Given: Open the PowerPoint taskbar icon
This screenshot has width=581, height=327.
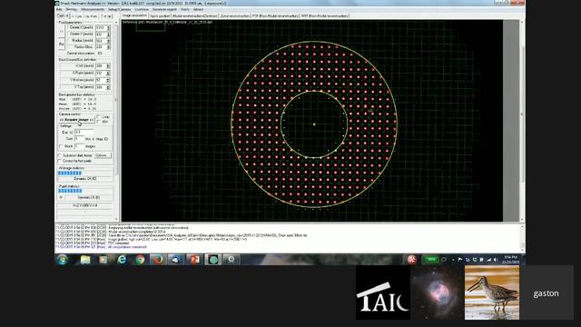Looking at the screenshot, I should pyautogui.click(x=195, y=260).
